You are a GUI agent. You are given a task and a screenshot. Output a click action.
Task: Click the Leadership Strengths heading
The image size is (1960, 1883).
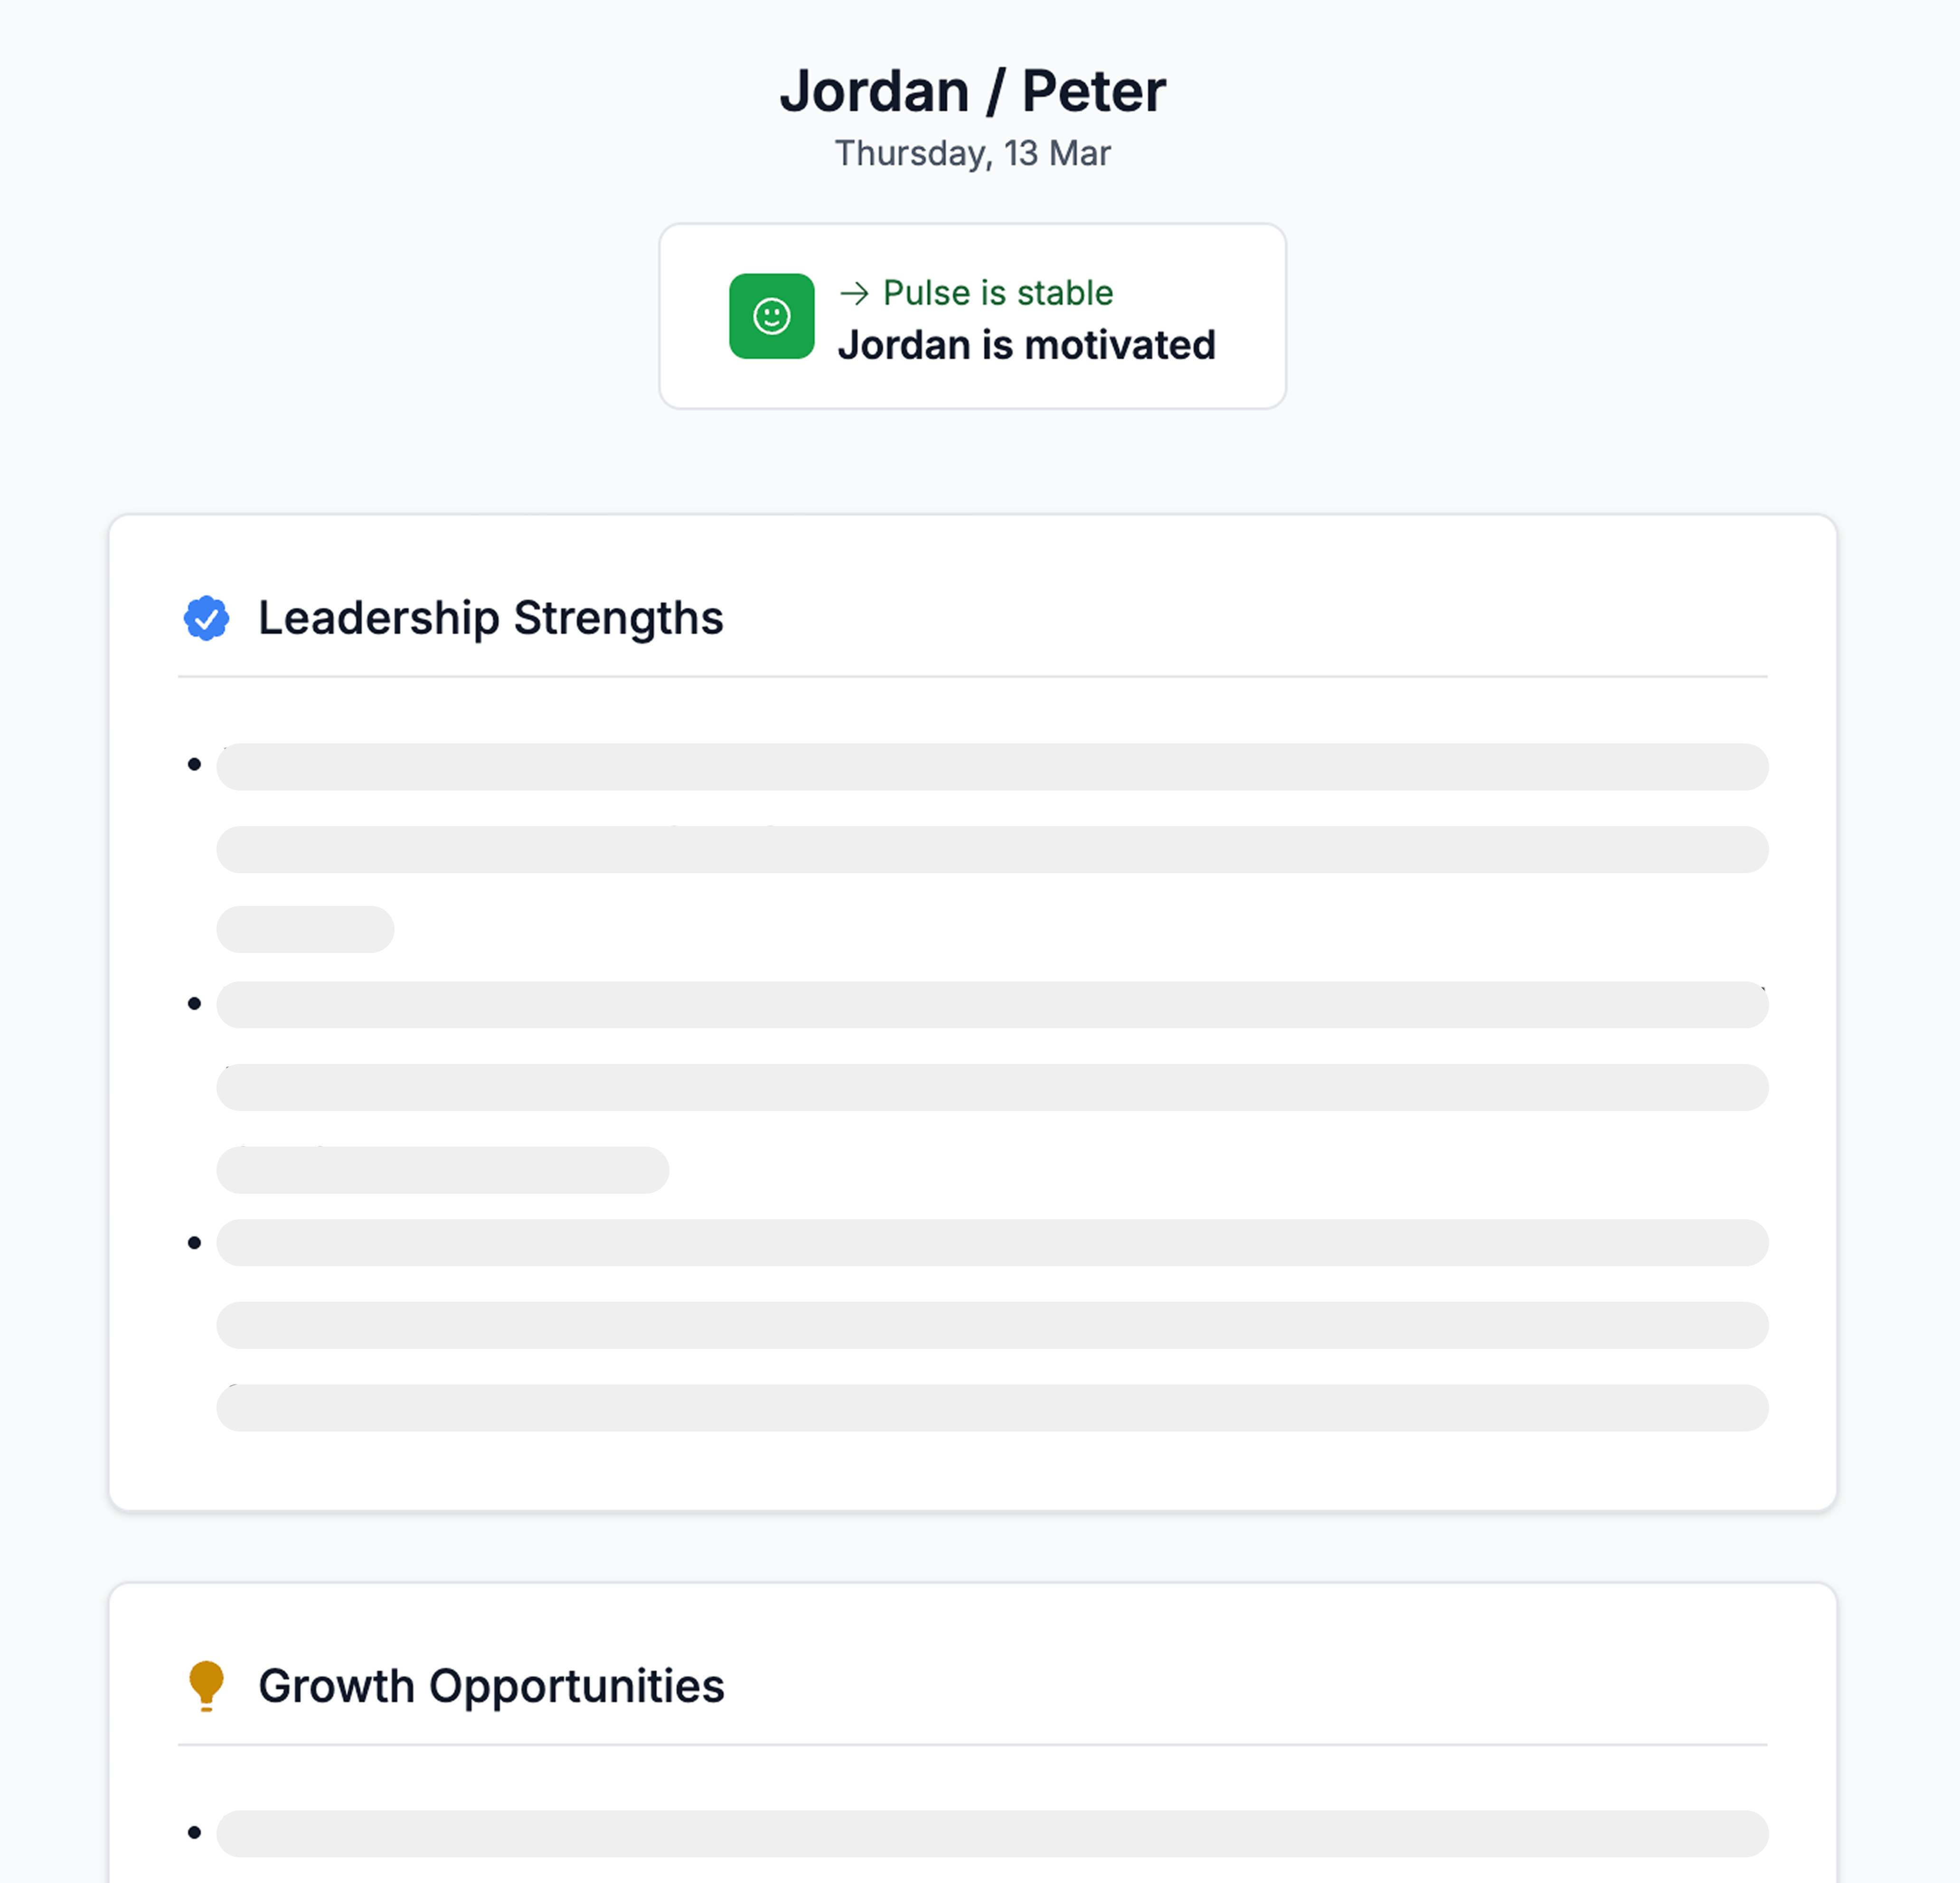pos(490,618)
